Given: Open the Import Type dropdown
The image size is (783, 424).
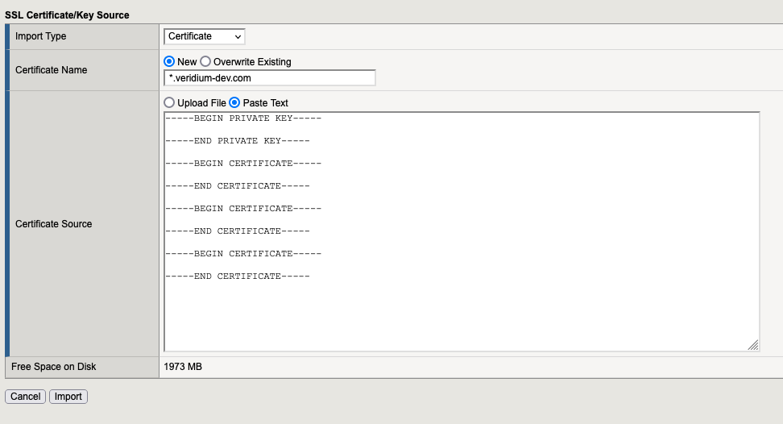Looking at the screenshot, I should click(205, 36).
